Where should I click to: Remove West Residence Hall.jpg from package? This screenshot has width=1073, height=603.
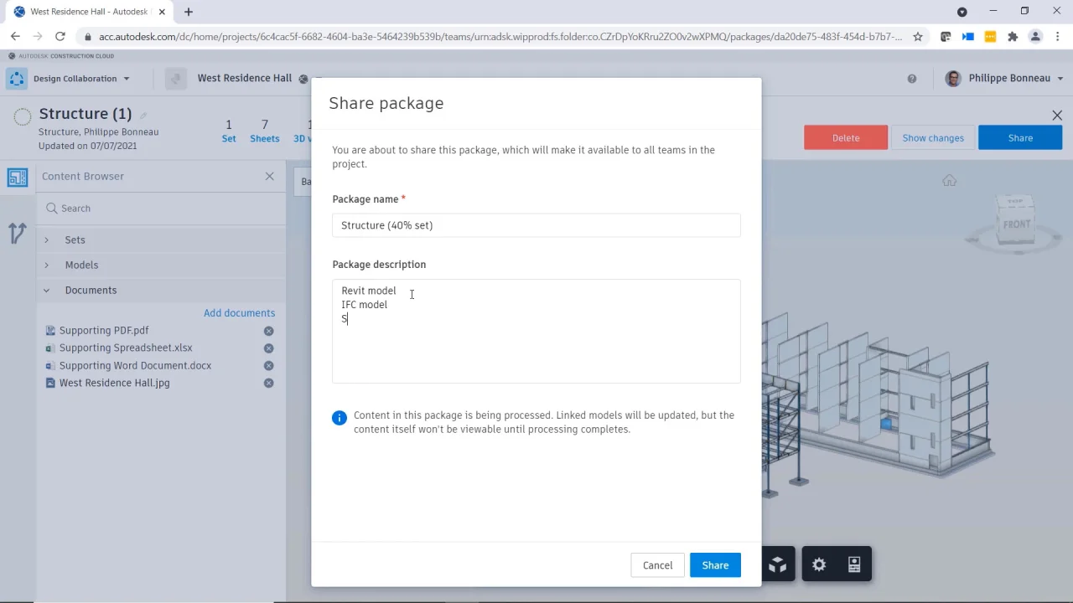point(269,384)
